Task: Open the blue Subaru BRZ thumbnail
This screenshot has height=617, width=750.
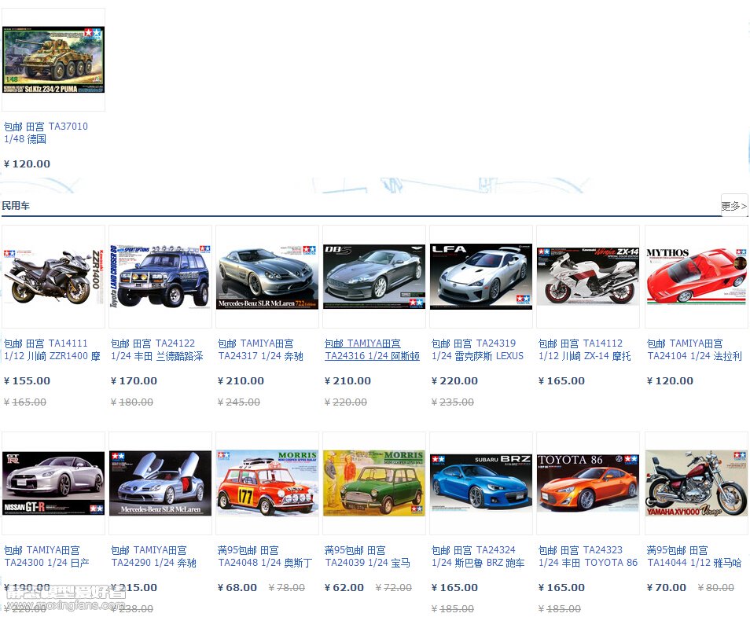Action: coord(481,483)
